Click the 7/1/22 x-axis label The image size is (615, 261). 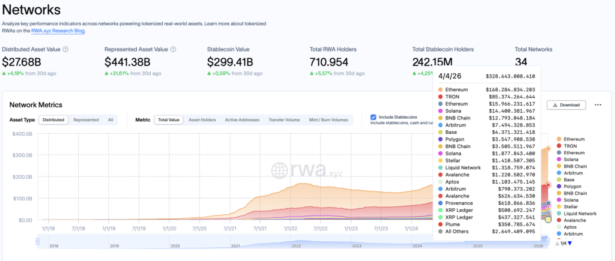pyautogui.click(x=320, y=227)
